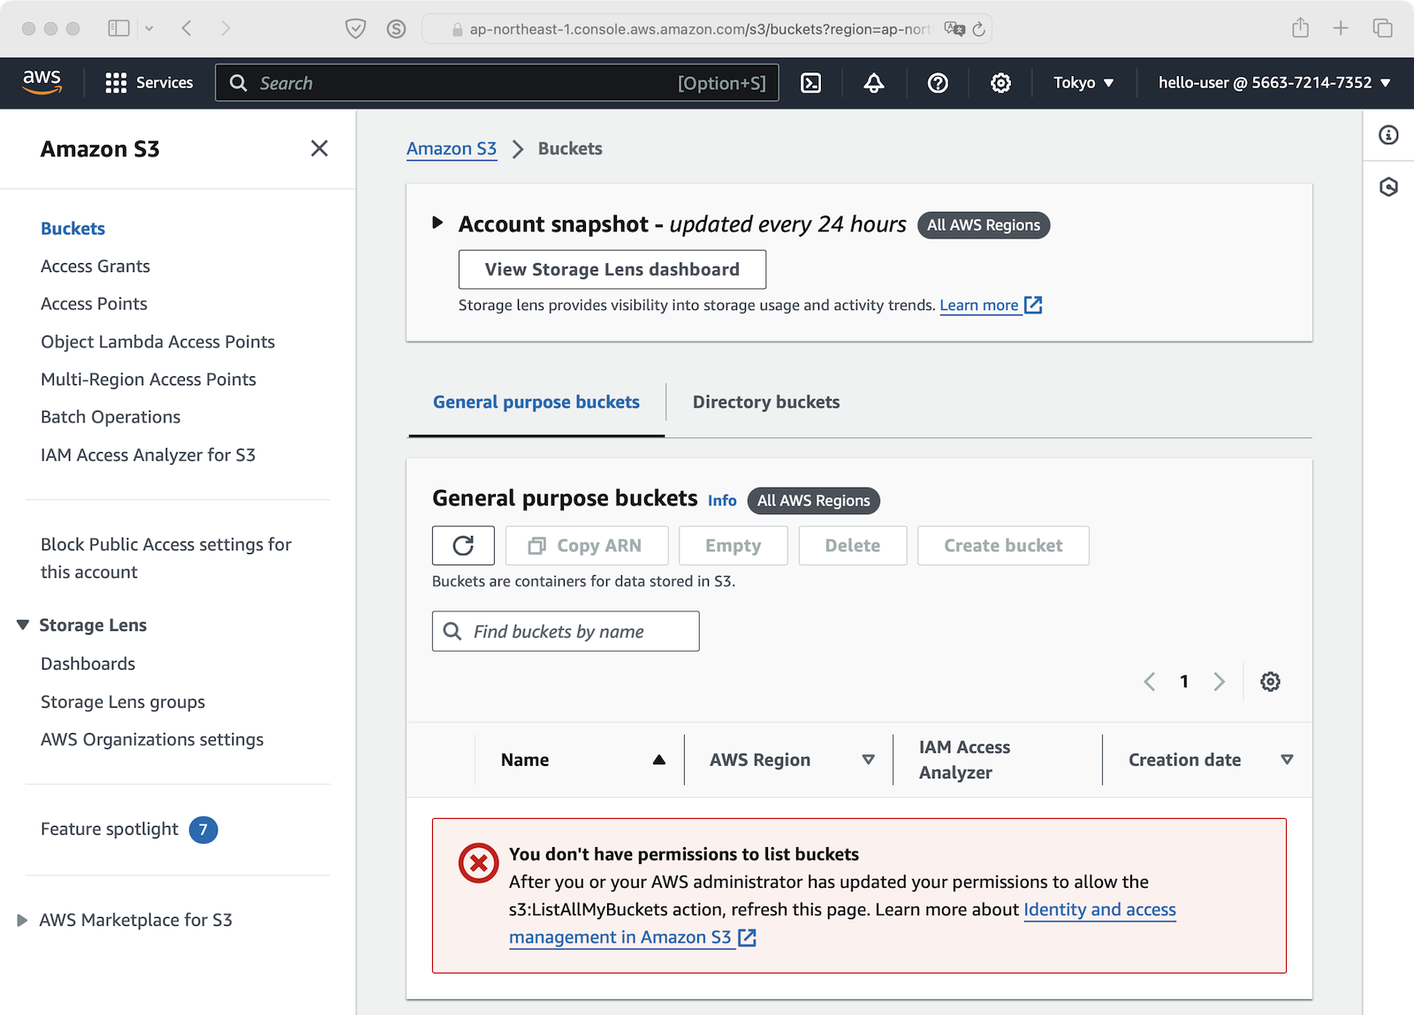This screenshot has width=1414, height=1015.
Task: Open Identity and access management link
Action: pyautogui.click(x=842, y=923)
